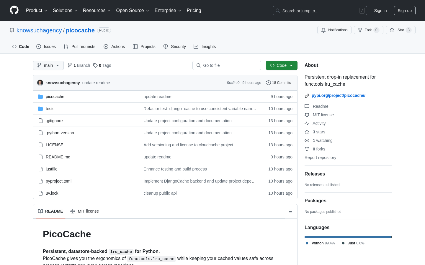The image size is (425, 265).
Task: Click the justfile file icon
Action: [40, 169]
